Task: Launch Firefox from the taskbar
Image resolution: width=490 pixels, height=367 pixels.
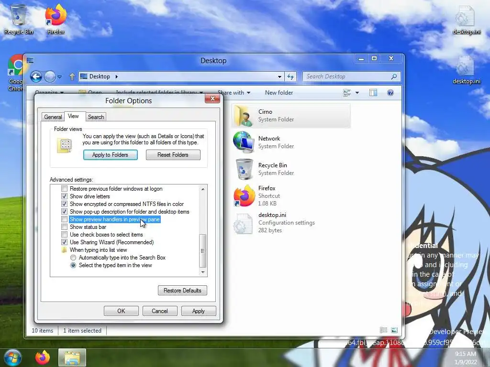Action: pos(43,357)
